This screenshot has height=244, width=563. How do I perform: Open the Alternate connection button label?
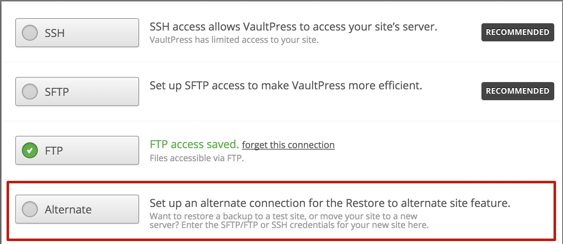tap(68, 210)
